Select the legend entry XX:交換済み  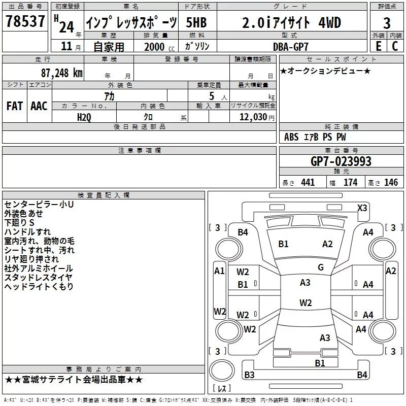[x=217, y=400]
